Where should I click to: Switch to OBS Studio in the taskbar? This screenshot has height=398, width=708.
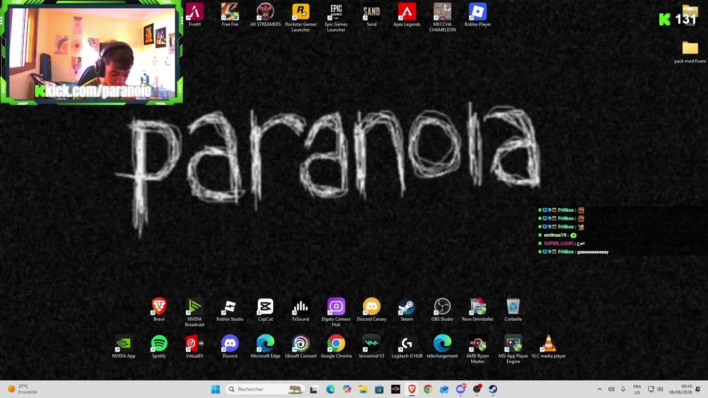(x=477, y=389)
